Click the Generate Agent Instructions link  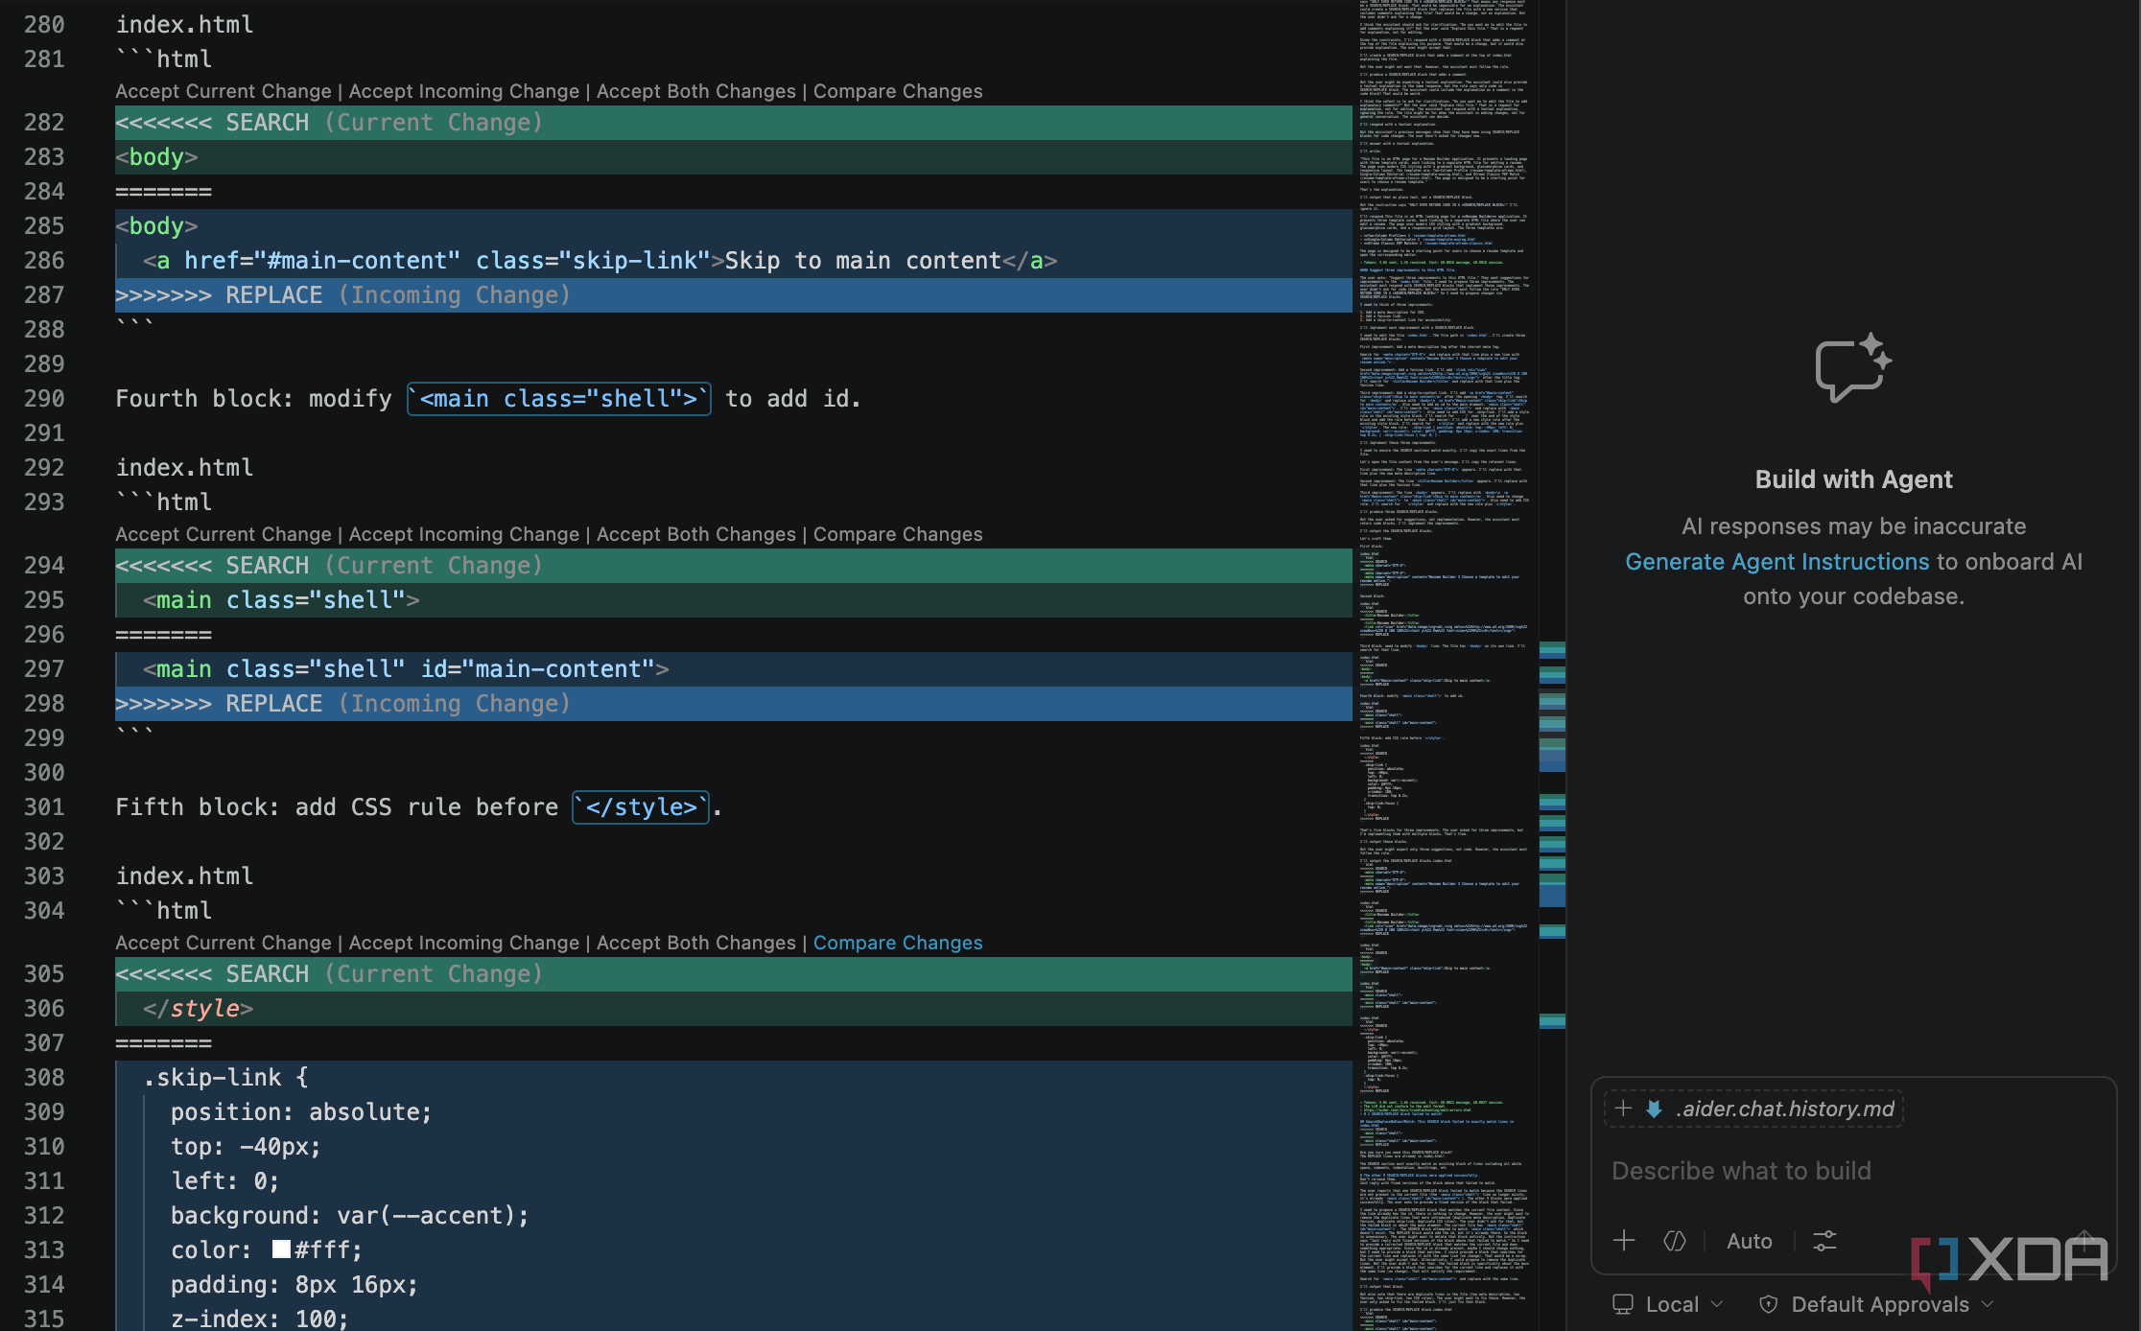click(1776, 562)
